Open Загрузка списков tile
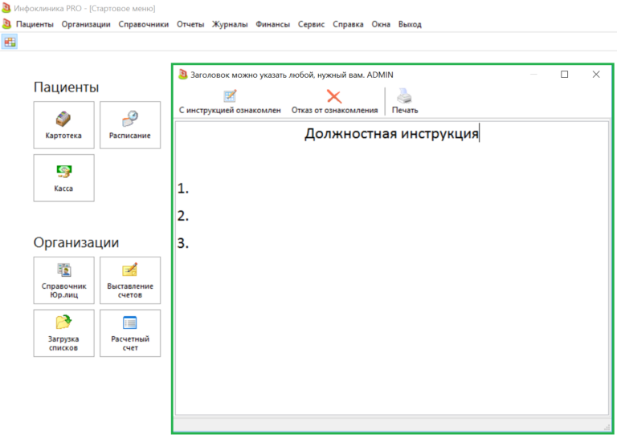617x438 pixels. (x=63, y=333)
